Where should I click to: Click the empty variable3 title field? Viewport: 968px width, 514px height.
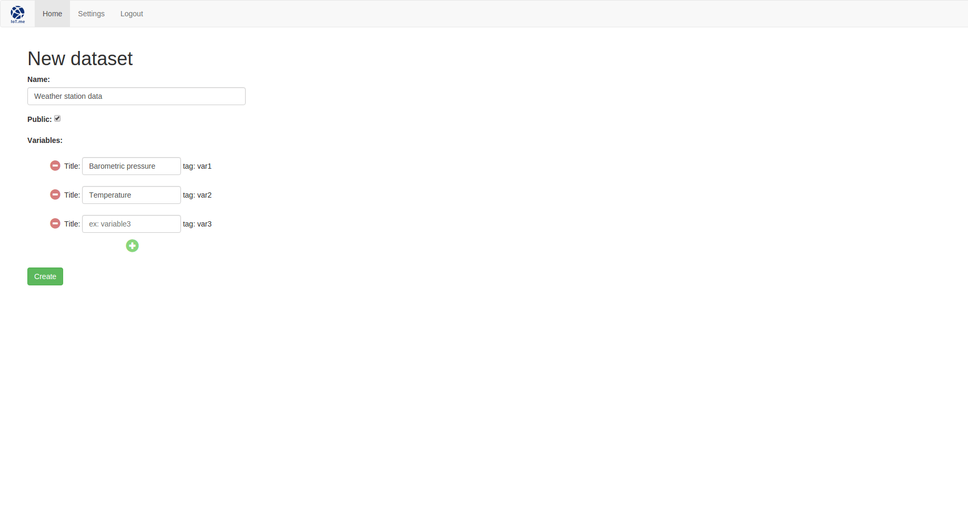(132, 224)
